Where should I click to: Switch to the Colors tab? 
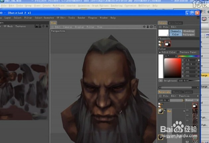(x=163, y=23)
